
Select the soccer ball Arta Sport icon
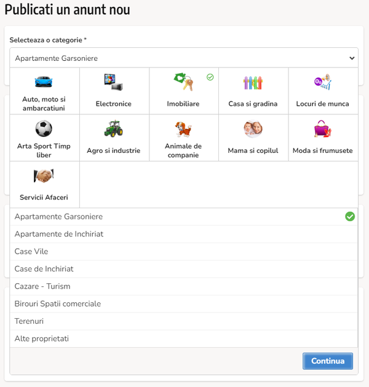tap(44, 128)
